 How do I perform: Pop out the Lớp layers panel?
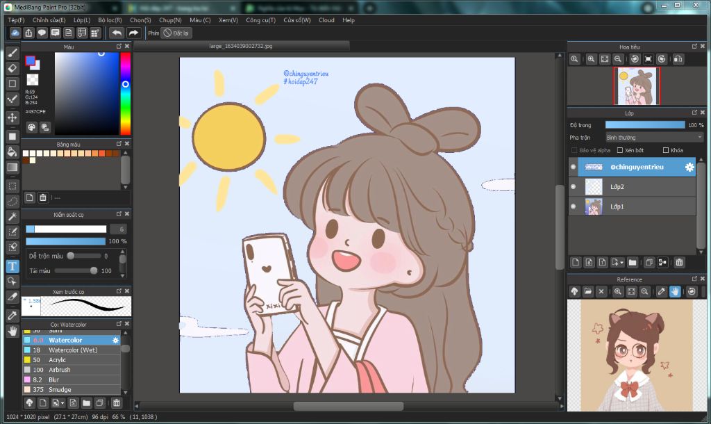tap(694, 112)
